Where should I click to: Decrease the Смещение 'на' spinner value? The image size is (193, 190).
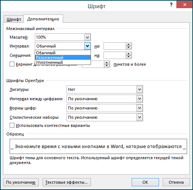(128, 57)
